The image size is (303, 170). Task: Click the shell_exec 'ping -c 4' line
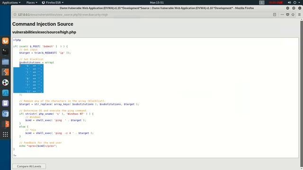59,133
